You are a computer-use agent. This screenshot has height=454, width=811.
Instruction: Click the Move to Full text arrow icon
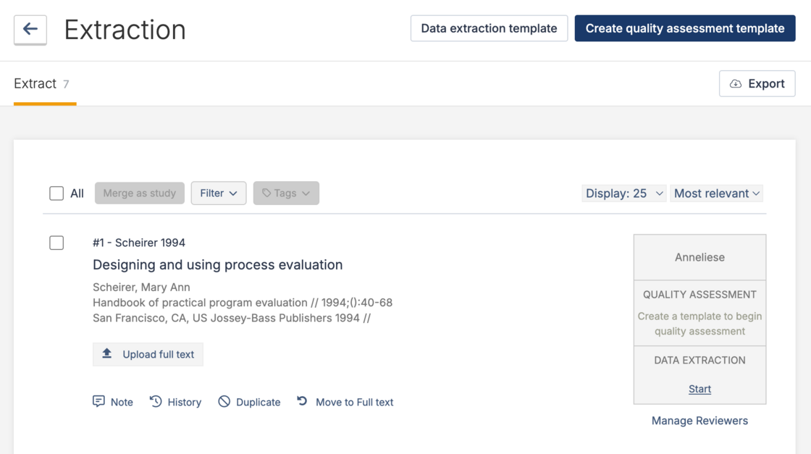pyautogui.click(x=302, y=401)
